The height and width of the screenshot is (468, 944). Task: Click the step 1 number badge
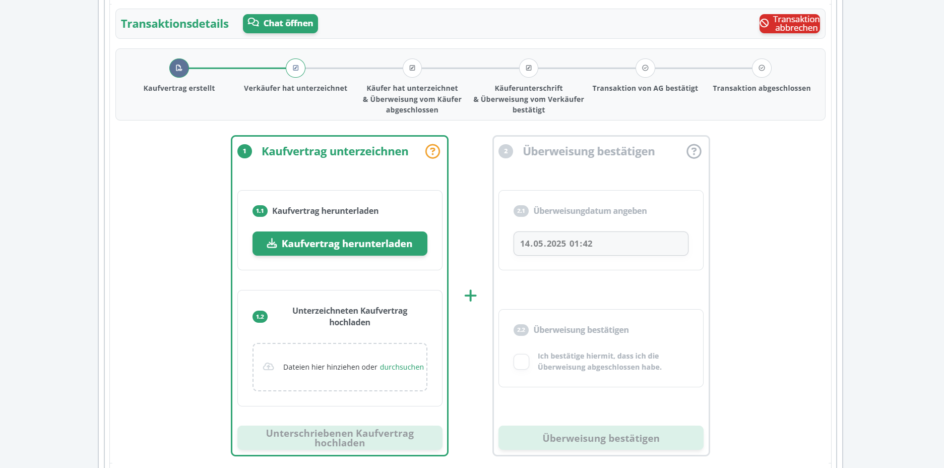click(244, 151)
